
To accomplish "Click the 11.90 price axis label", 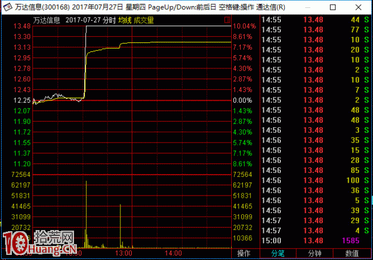I will click(22, 122).
